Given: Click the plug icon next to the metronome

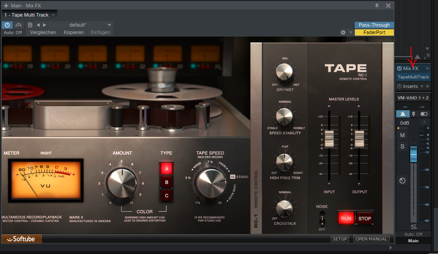Looking at the screenshot, I should coord(414,114).
